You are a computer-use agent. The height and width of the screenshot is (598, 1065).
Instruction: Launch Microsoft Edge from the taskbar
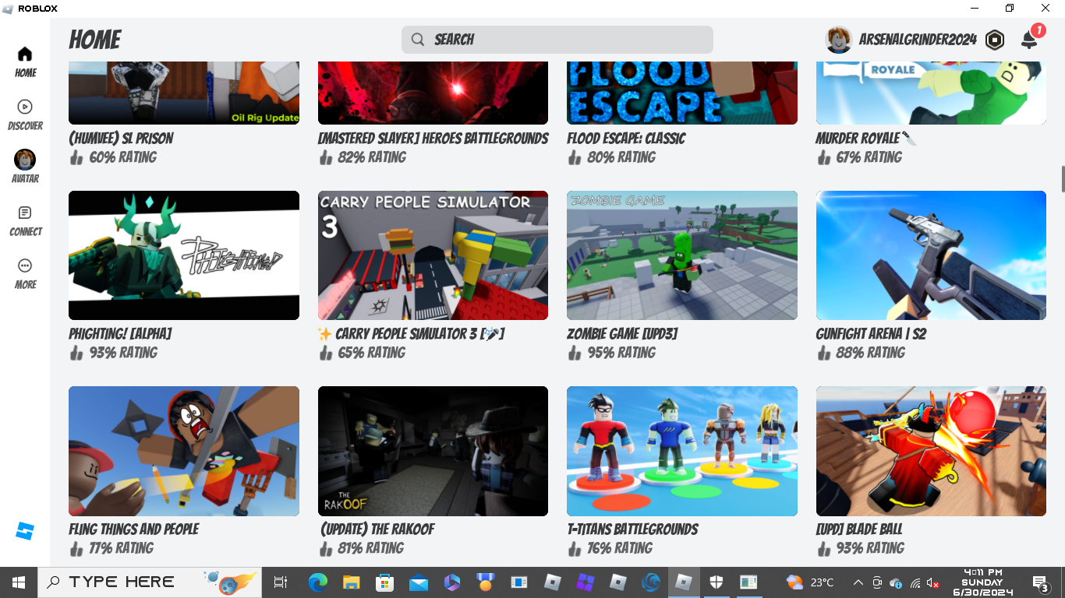[317, 582]
